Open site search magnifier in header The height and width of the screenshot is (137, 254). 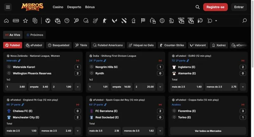[197, 7]
